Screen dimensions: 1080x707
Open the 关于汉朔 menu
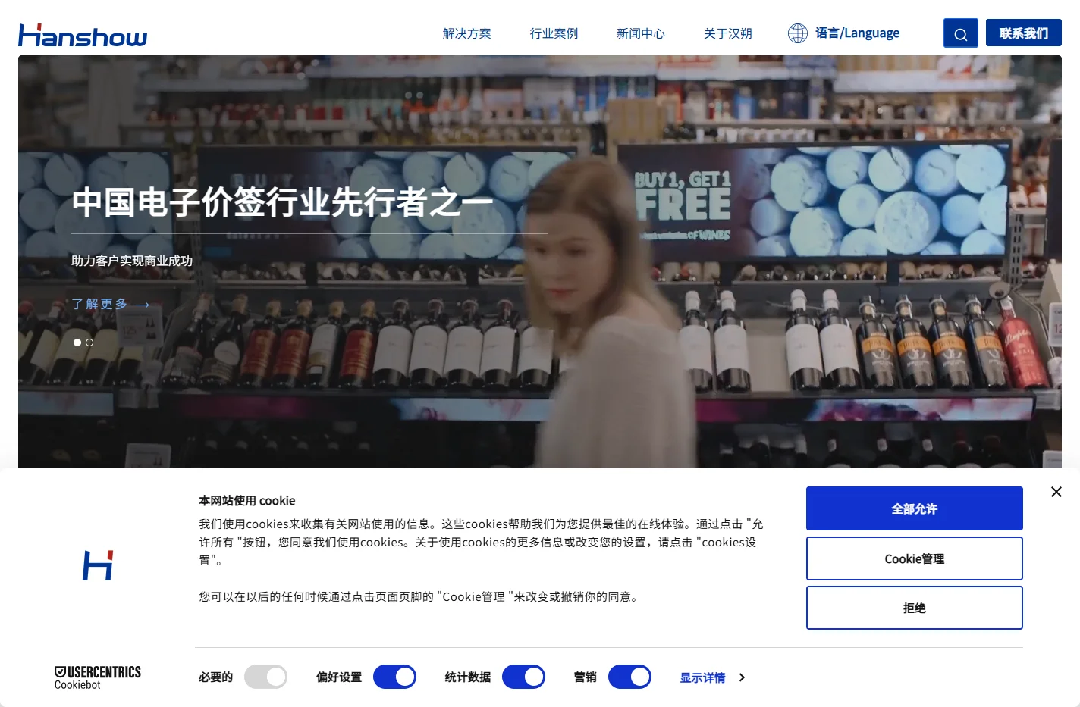(x=728, y=33)
